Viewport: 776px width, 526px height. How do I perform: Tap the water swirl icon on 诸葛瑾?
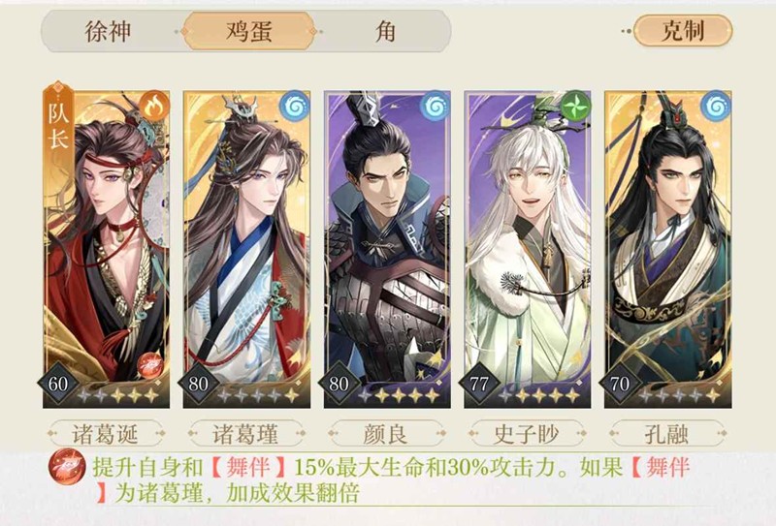(294, 106)
